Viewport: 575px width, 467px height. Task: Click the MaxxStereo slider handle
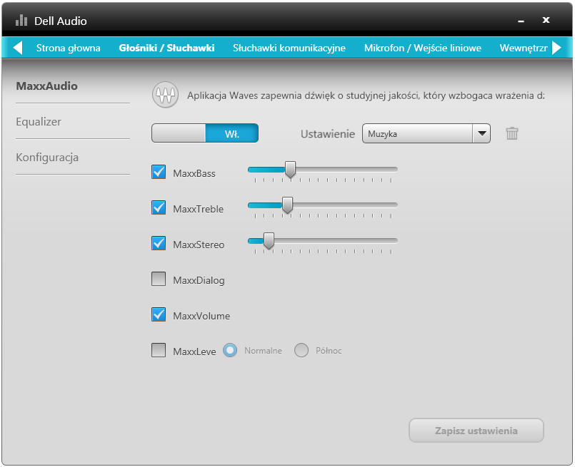pos(269,241)
